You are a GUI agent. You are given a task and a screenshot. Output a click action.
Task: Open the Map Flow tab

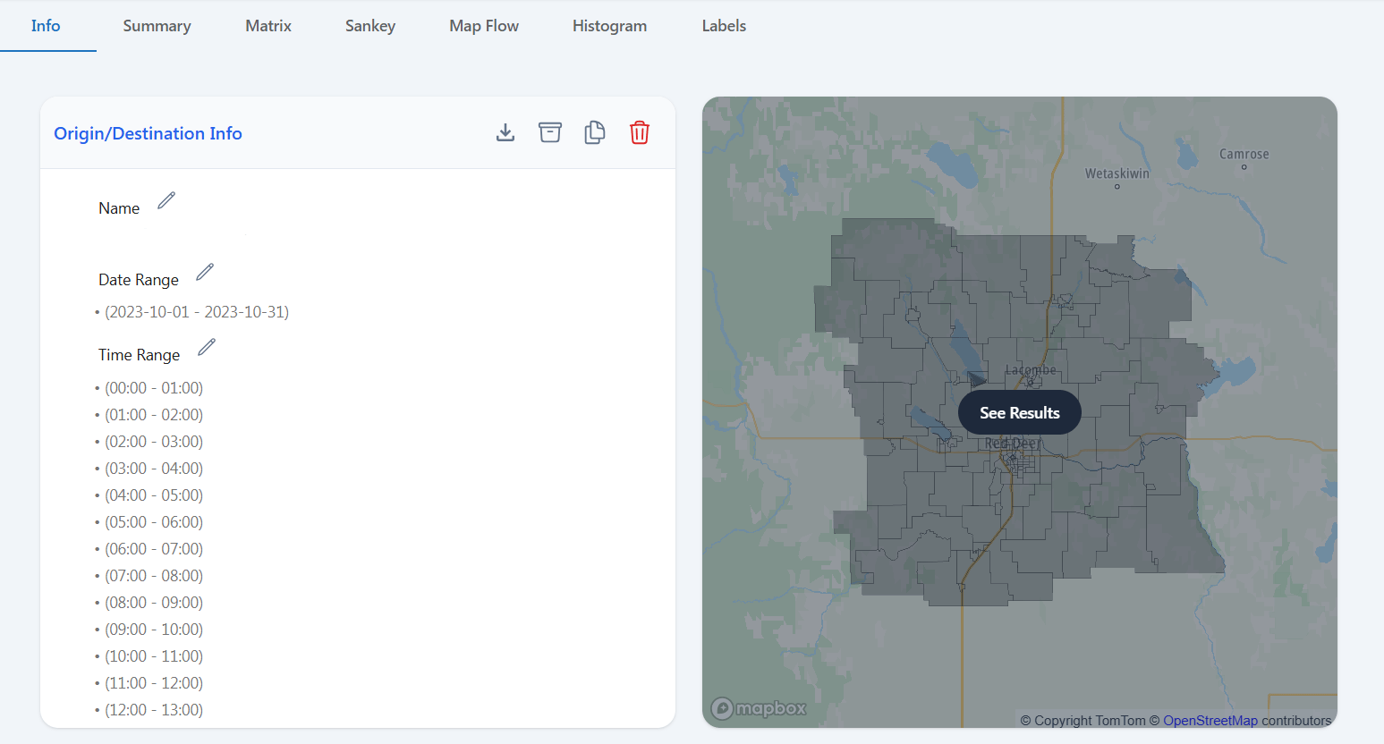pyautogui.click(x=484, y=26)
